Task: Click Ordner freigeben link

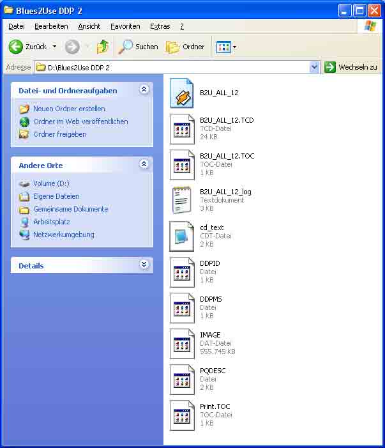Action: pyautogui.click(x=59, y=134)
